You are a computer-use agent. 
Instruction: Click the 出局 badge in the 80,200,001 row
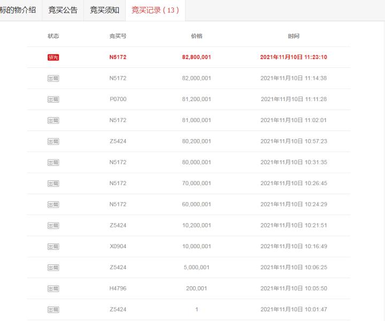click(53, 141)
